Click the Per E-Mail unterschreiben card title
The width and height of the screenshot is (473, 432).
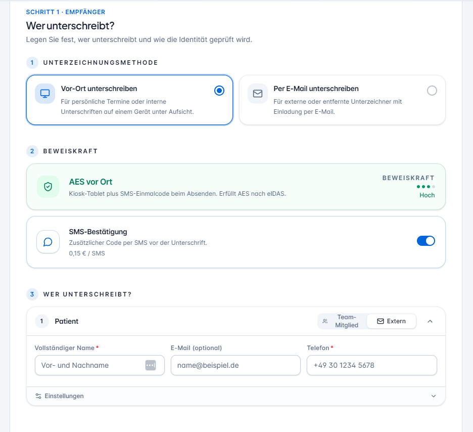coord(316,89)
